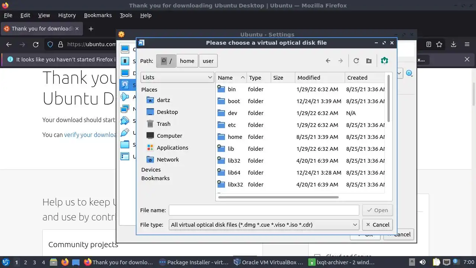This screenshot has height=268, width=476.
Task: Reload the Firefox page
Action: (x=36, y=45)
